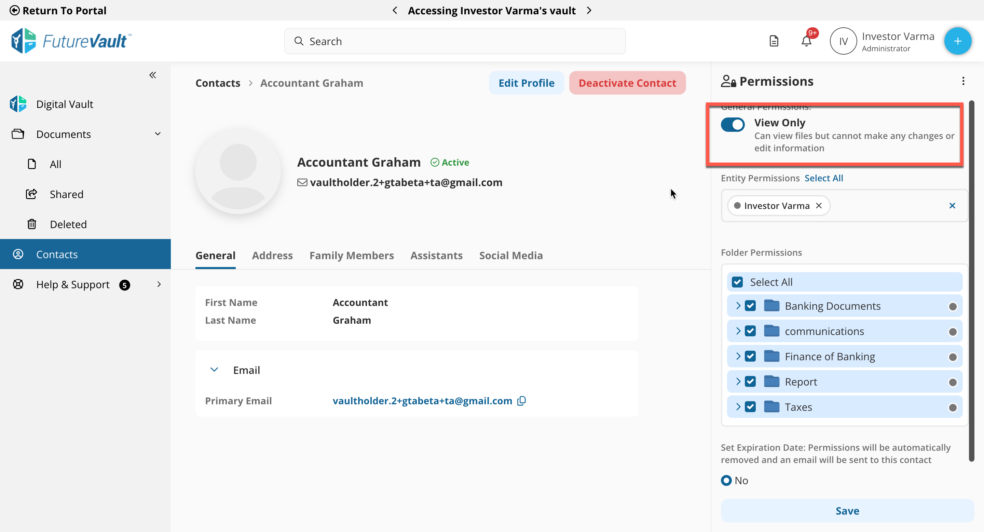The height and width of the screenshot is (532, 984).
Task: Remove Investor Varma entity chip
Action: [819, 206]
